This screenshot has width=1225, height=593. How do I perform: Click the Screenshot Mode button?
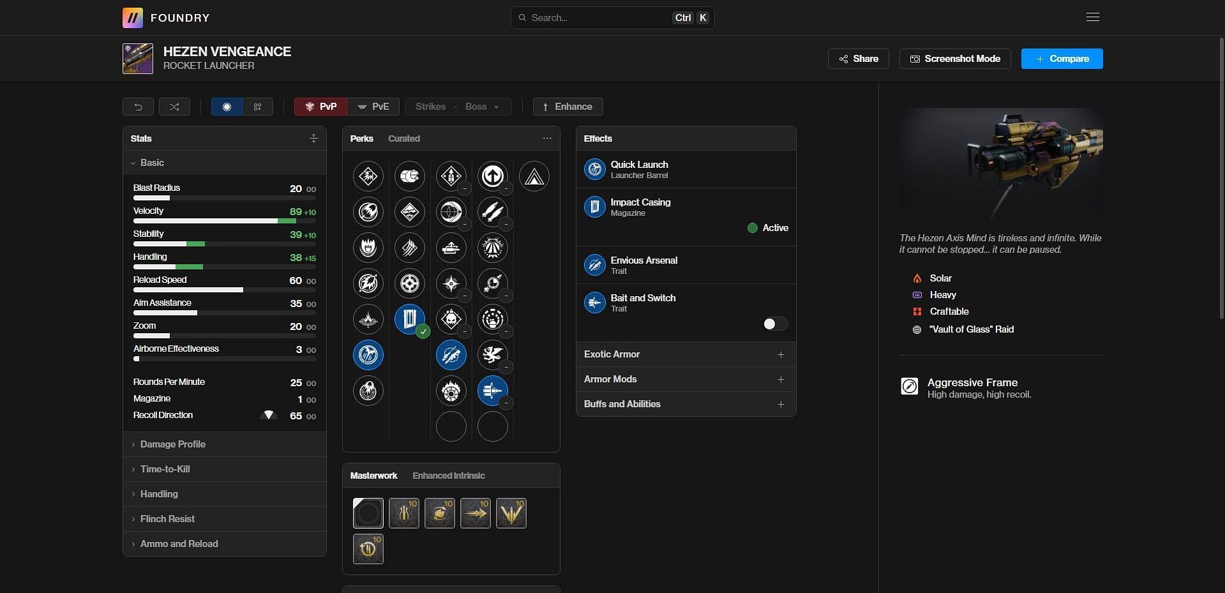pos(955,59)
